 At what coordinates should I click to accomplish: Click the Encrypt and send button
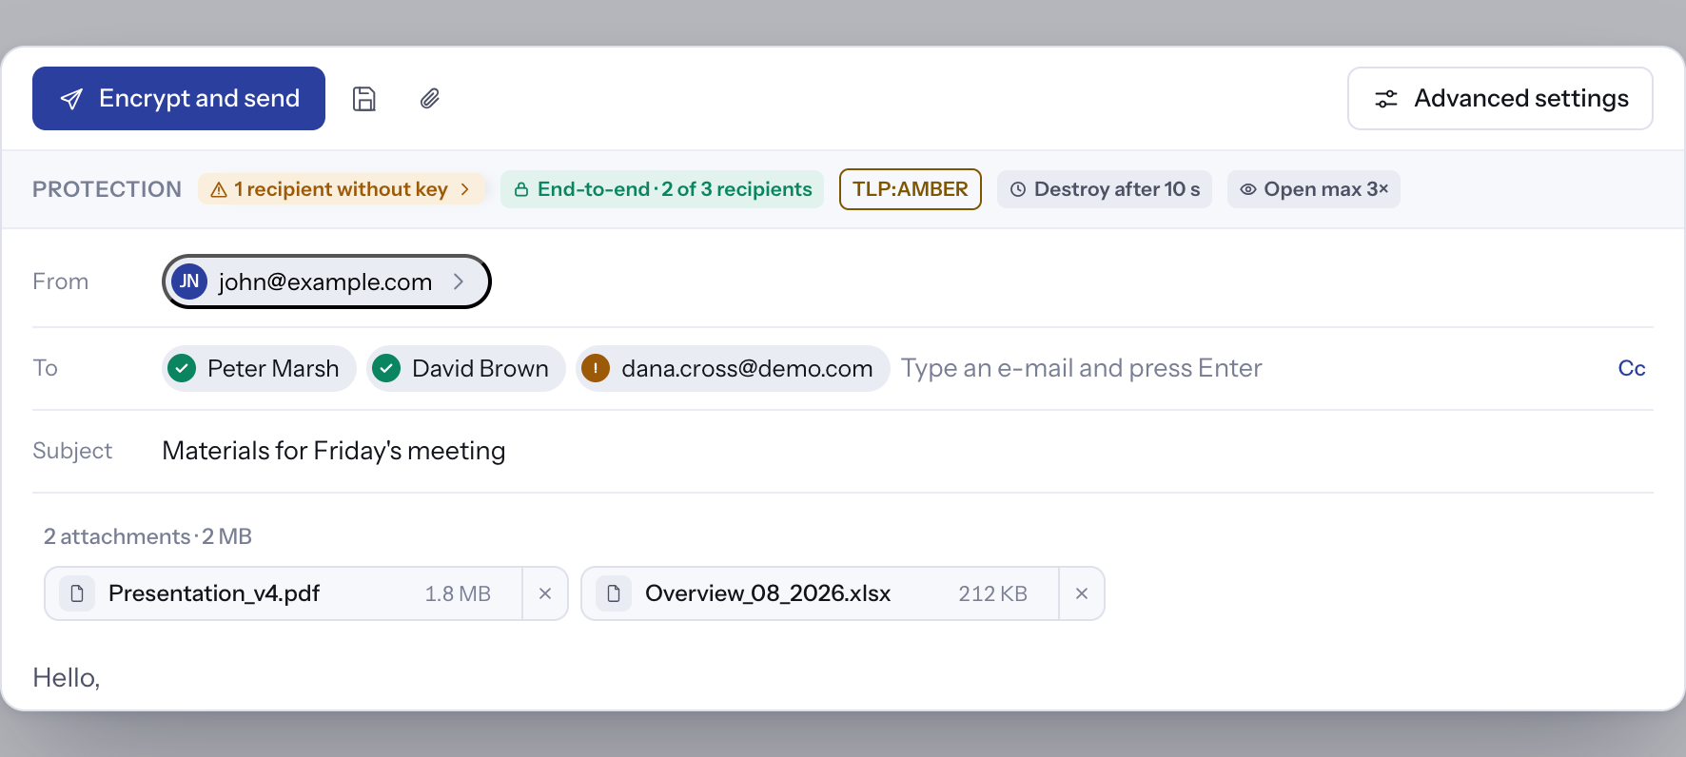[x=179, y=98]
